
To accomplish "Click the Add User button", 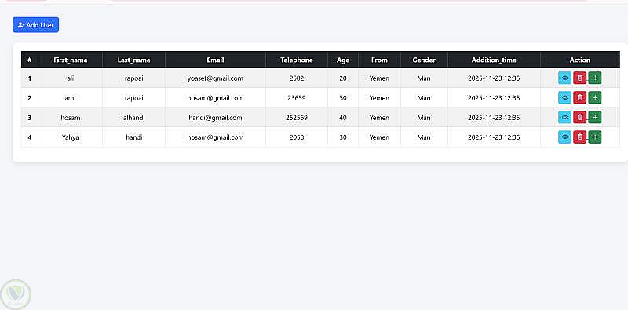I will 35,25.
